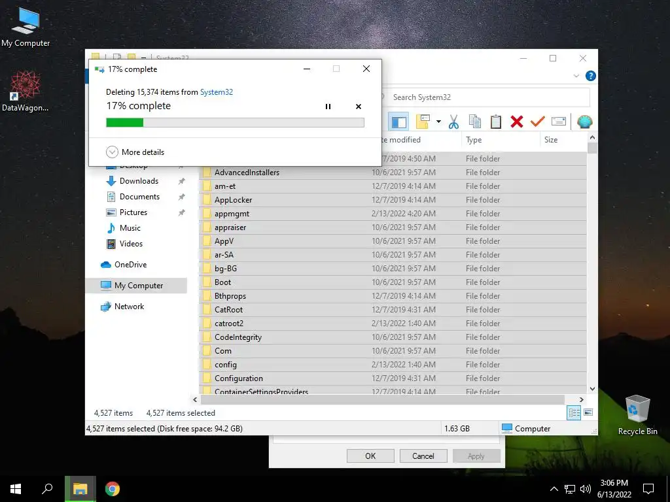Click the red X Delete icon
This screenshot has height=502, width=670.
[517, 122]
